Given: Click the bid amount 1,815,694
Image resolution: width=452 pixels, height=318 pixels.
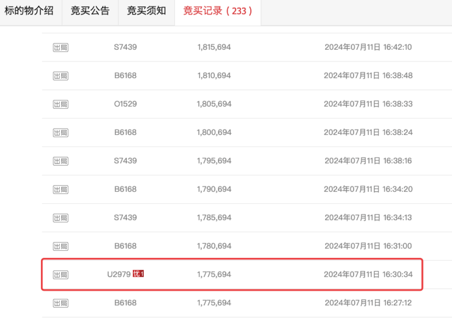Looking at the screenshot, I should pyautogui.click(x=214, y=47).
